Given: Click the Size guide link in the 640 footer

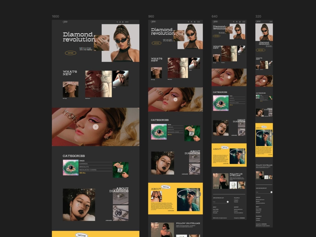Looking at the screenshot, I should click(x=215, y=213).
